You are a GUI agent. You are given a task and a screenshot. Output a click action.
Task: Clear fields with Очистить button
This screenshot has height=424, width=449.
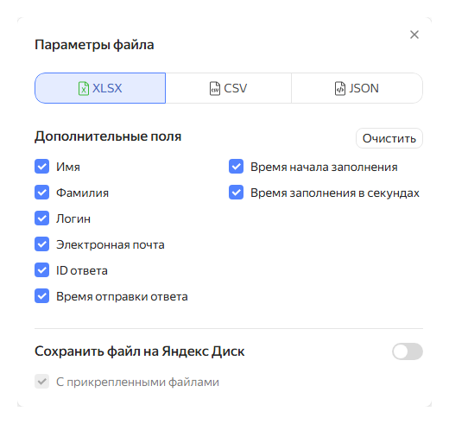pos(389,138)
